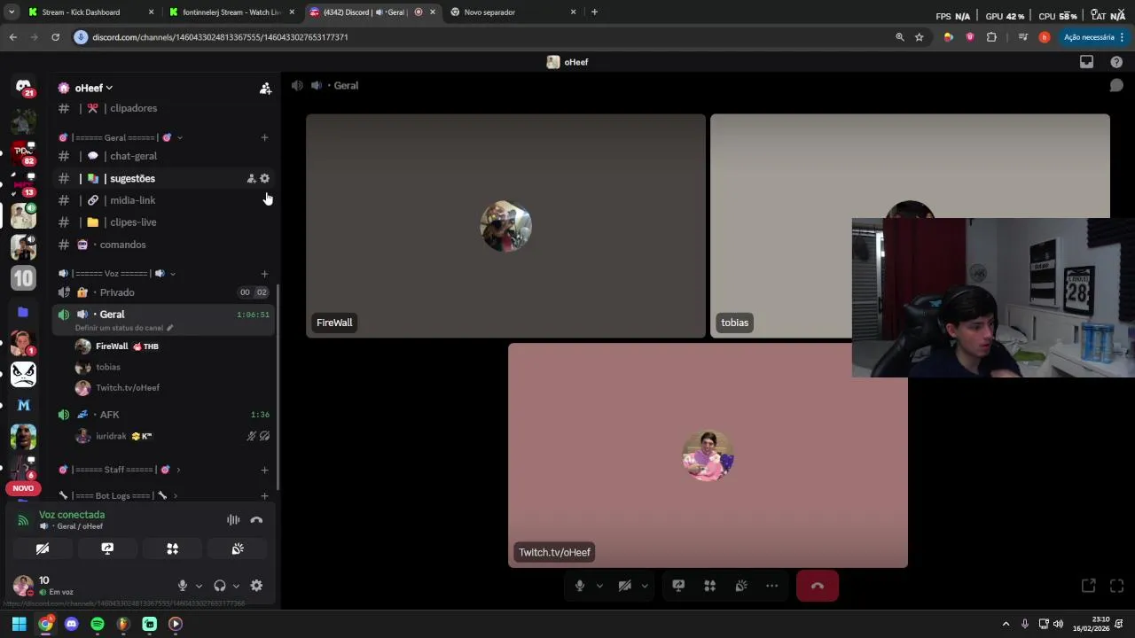
Task: Enter full screen for the call
Action: pyautogui.click(x=1116, y=586)
